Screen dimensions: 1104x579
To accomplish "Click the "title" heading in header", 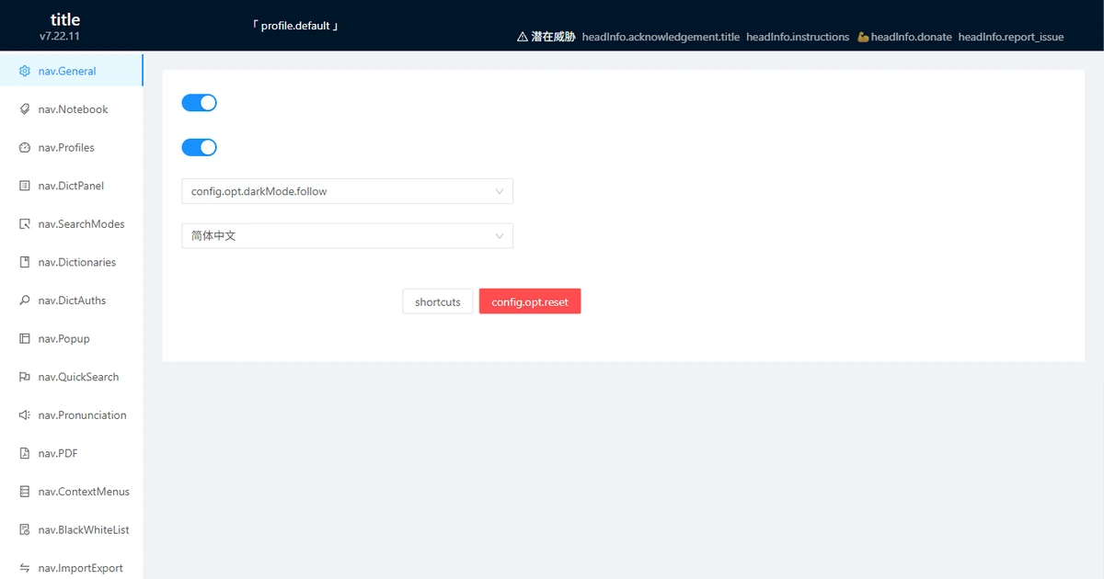I will point(65,19).
